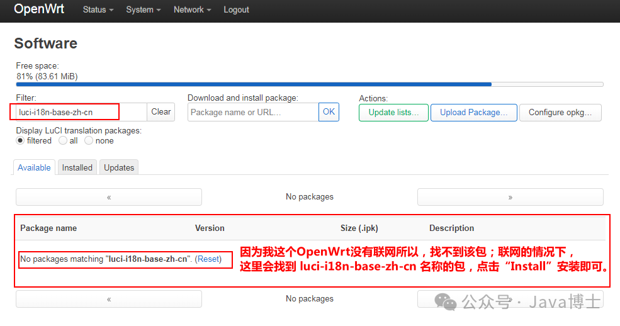Screen dimensions: 620x326
Task: Click Logout in the top navigation
Action: point(236,10)
